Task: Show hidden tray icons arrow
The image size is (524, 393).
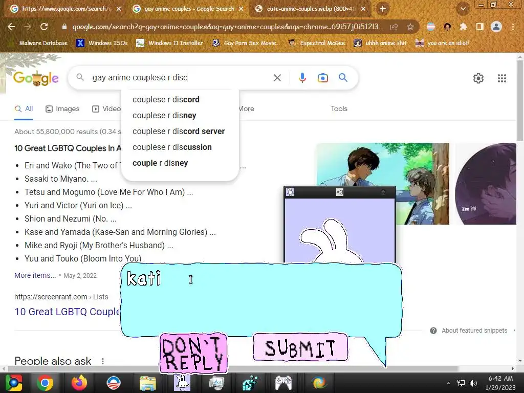Action: click(x=448, y=383)
